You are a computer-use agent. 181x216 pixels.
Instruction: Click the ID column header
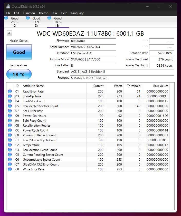(x=17, y=86)
